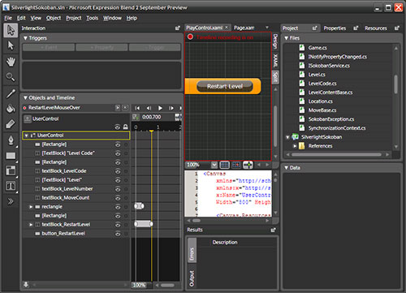Select the Pen tool
Screen dimensions: 406x293
(x=11, y=140)
